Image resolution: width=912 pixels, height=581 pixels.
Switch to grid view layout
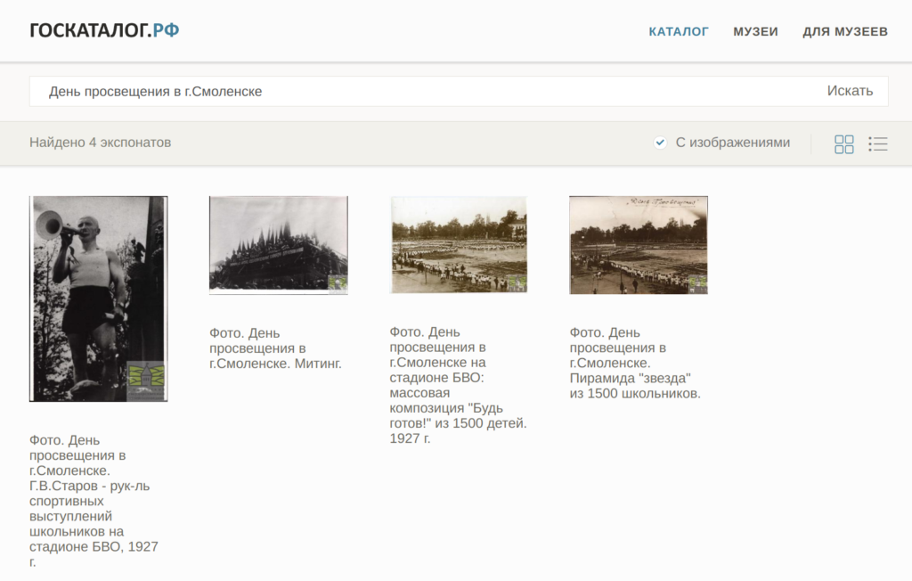(x=843, y=143)
